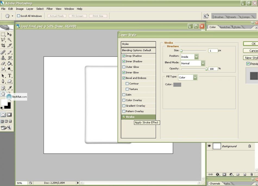Open the Layer menu
This screenshot has height=186, width=258.
[30, 9]
